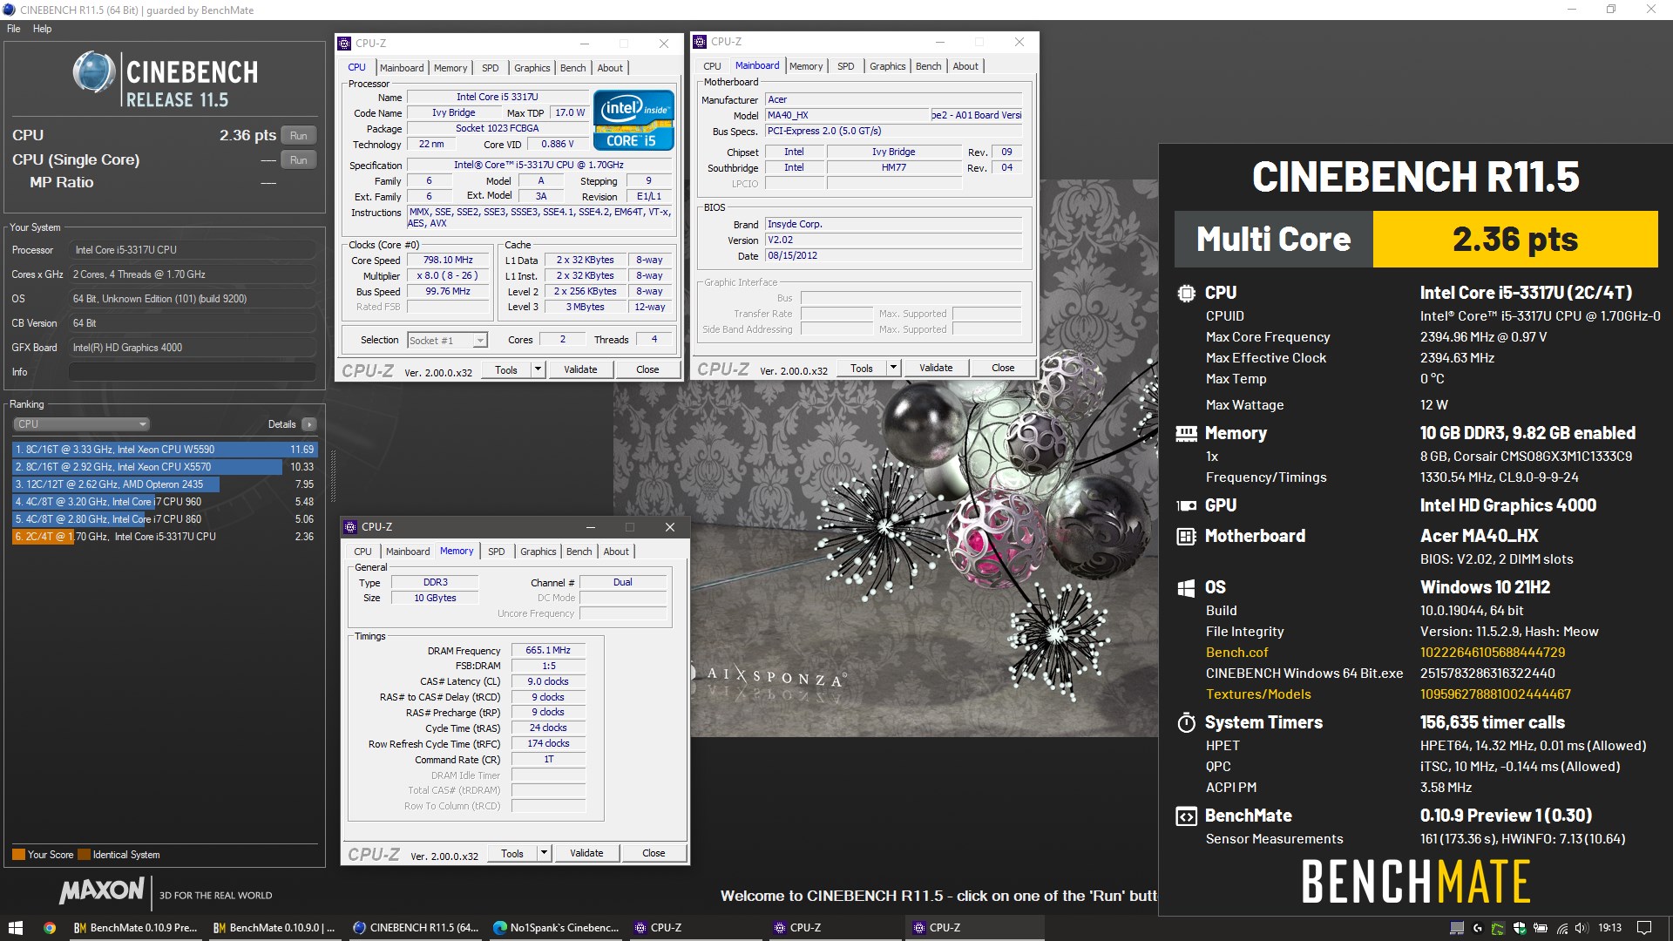This screenshot has width=1673, height=941.
Task: Select ranking row Intel Xeon CPU W5590
Action: [x=165, y=450]
